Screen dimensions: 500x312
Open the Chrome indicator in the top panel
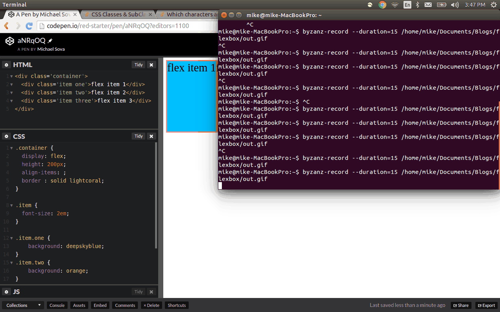click(382, 5)
